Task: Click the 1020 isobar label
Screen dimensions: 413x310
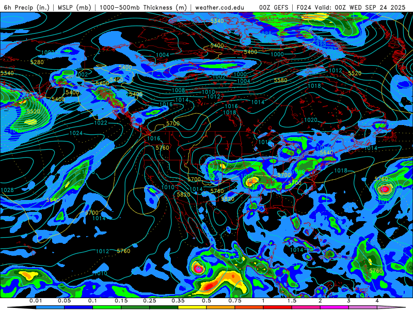Action: [x=311, y=120]
